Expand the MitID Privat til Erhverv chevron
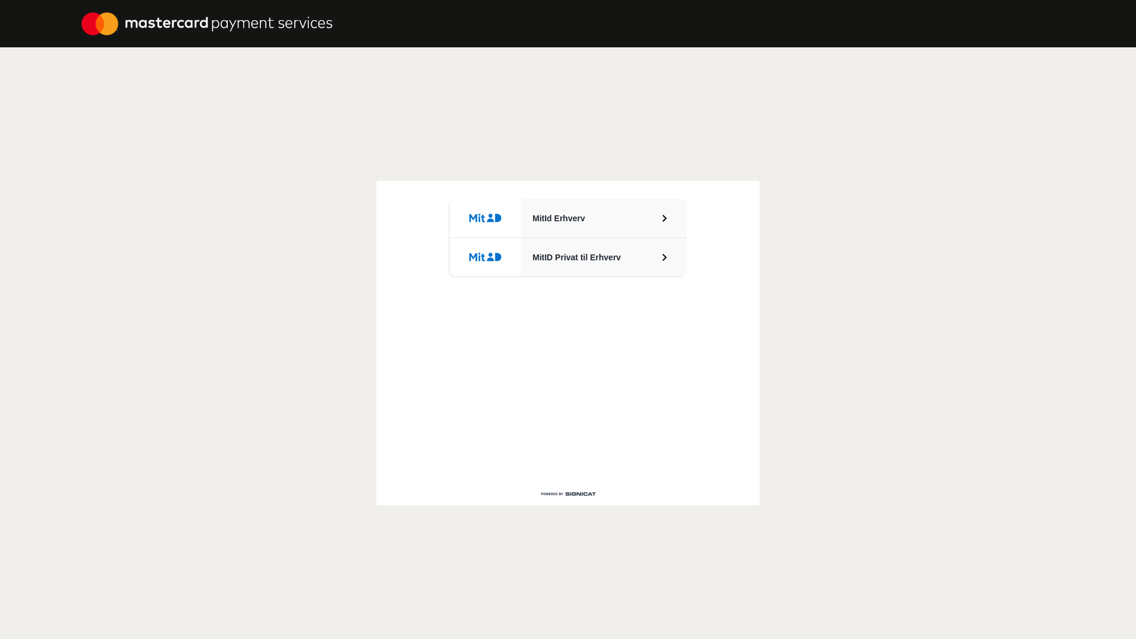Screen dimensions: 1136x639 point(664,257)
